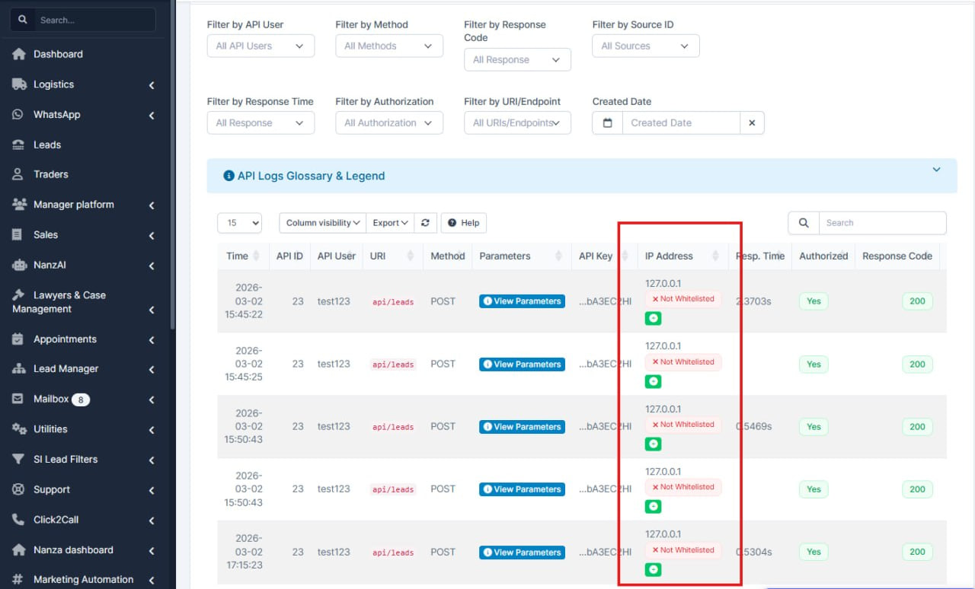975x589 pixels.
Task: Click the Help button
Action: (463, 223)
